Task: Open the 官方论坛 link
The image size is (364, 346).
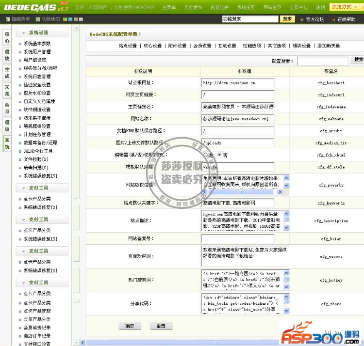Action: coord(314,19)
